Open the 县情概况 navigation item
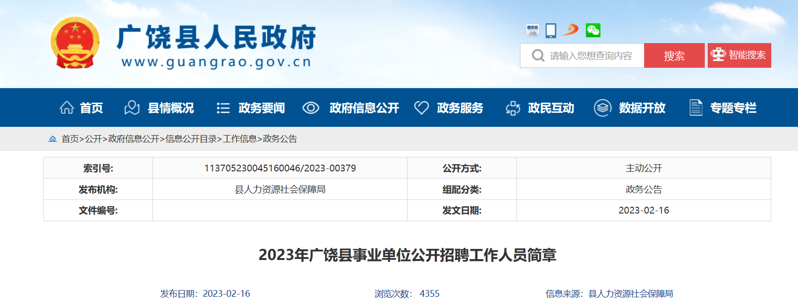The width and height of the screenshot is (798, 306). (x=171, y=107)
